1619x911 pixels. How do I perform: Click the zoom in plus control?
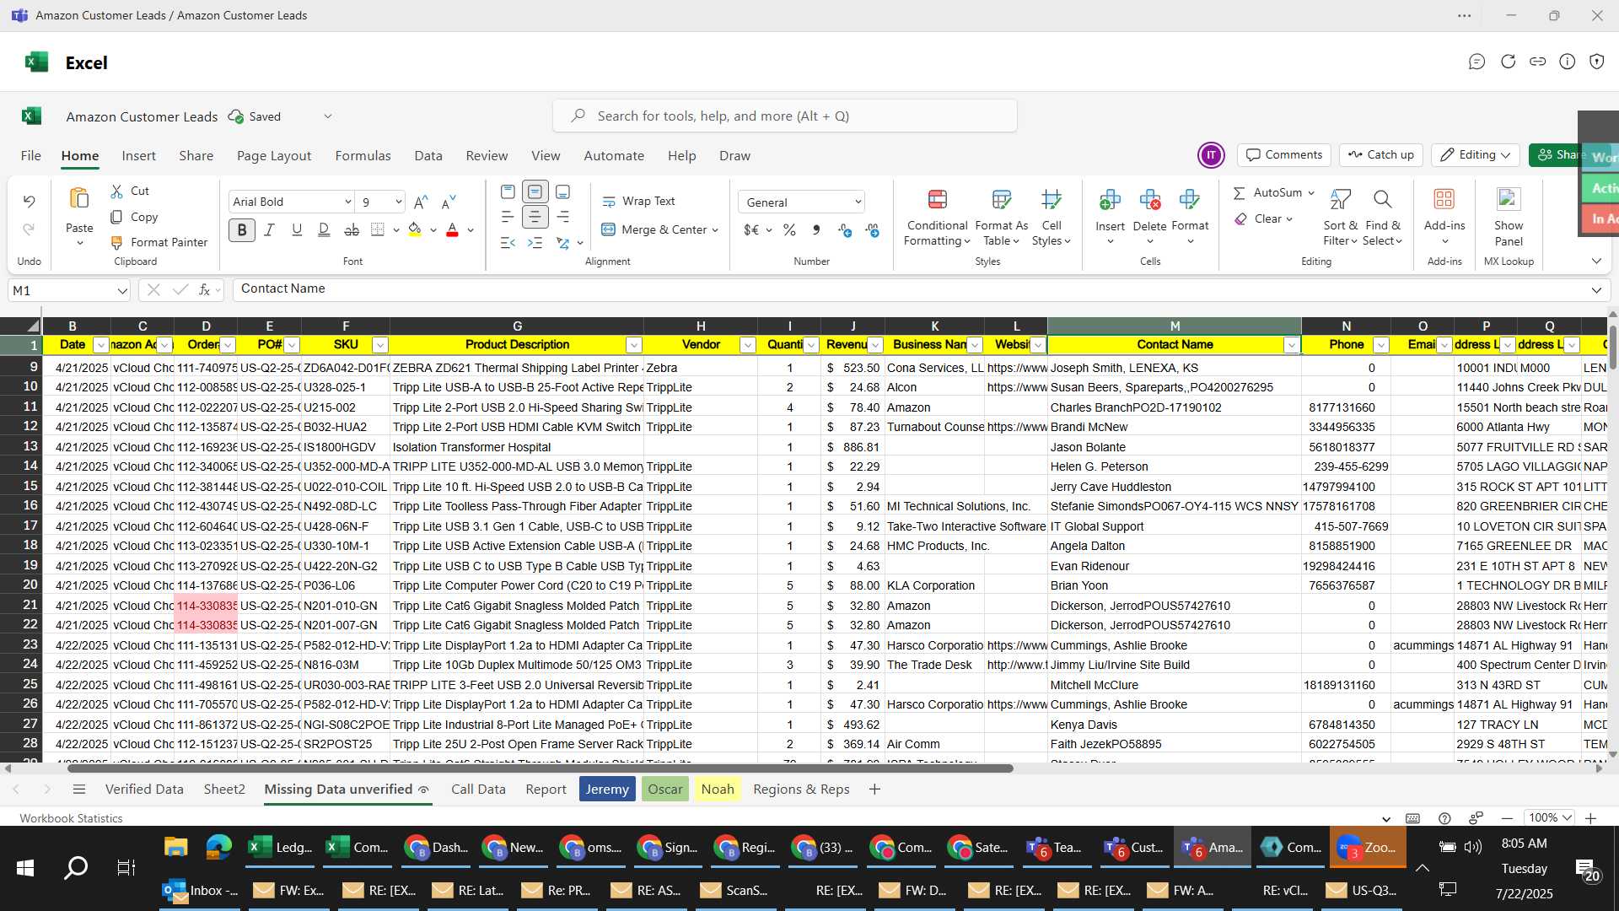tap(1590, 818)
